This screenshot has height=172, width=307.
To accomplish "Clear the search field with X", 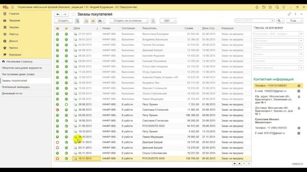I will click(x=272, y=21).
